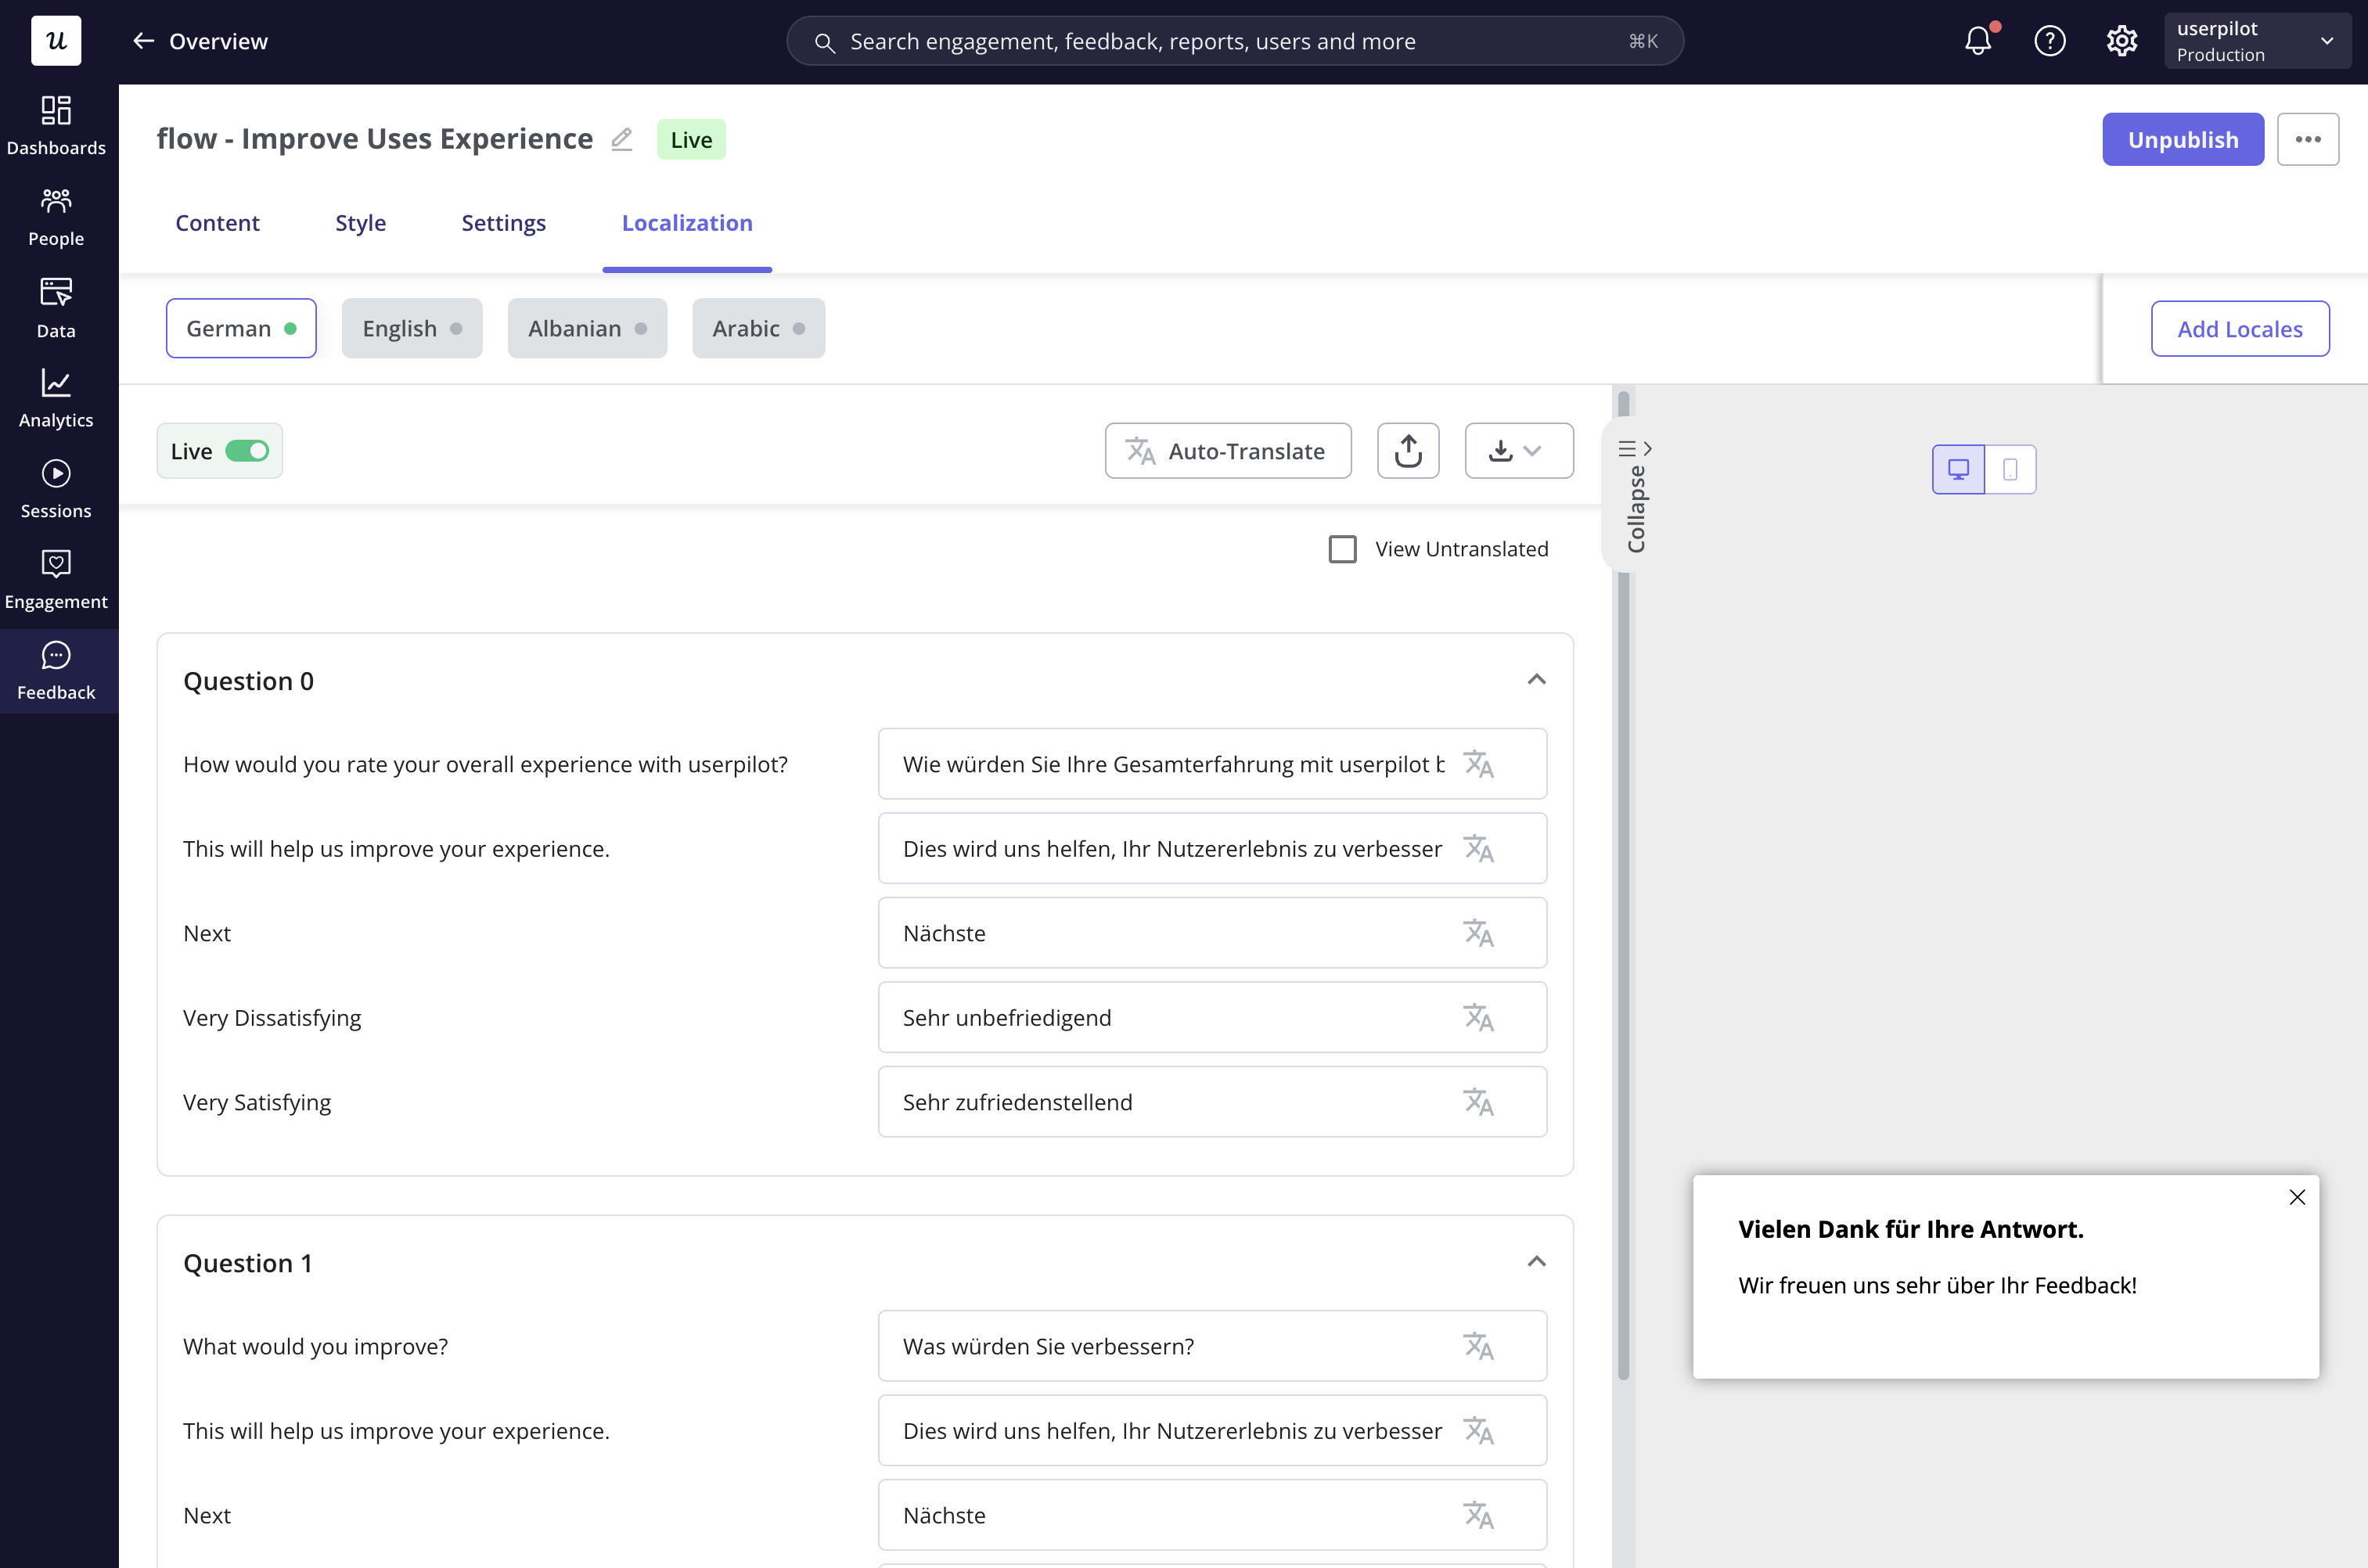Collapse the Question 0 section
Image resolution: width=2368 pixels, height=1568 pixels.
tap(1536, 680)
